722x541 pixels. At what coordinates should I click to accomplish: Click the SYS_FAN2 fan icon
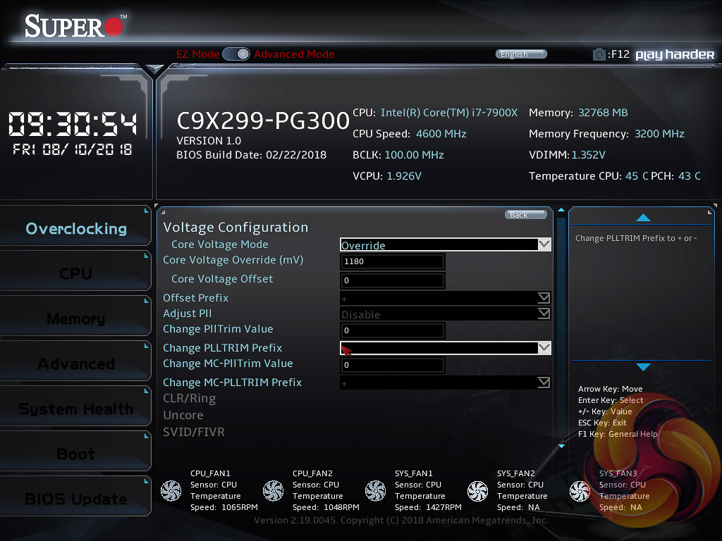(477, 490)
